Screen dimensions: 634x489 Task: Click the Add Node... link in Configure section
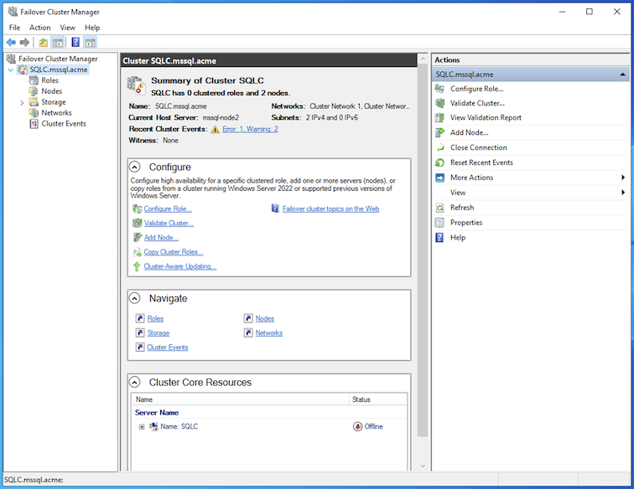(x=161, y=238)
